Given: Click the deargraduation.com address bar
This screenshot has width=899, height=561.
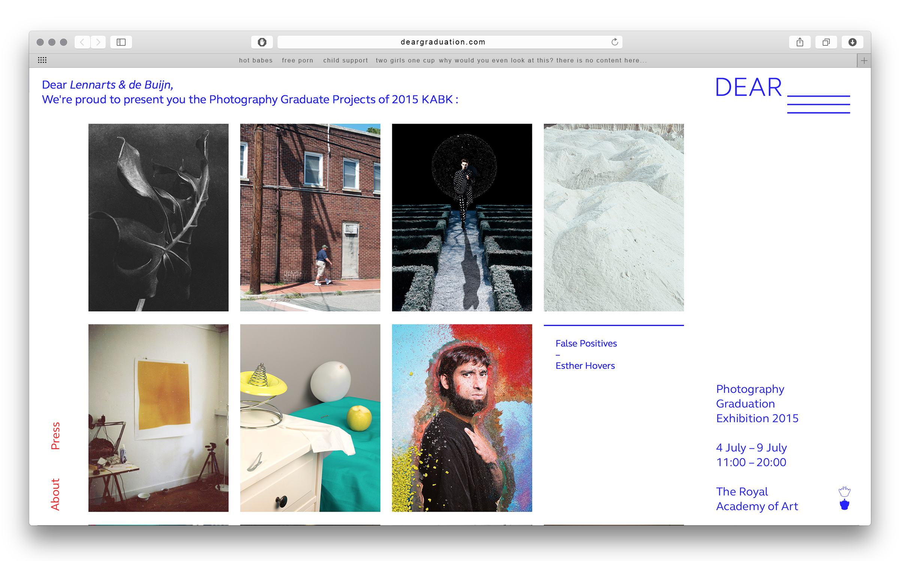Looking at the screenshot, I should click(x=450, y=42).
